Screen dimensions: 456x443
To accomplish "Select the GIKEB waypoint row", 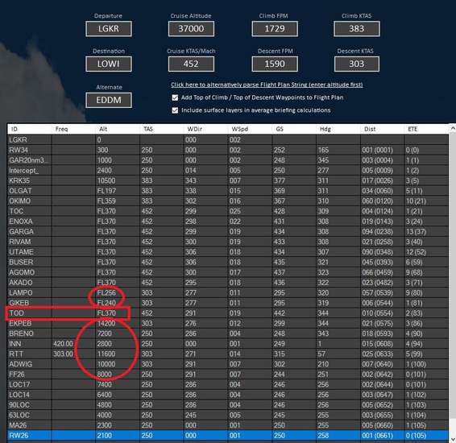I will point(228,303).
